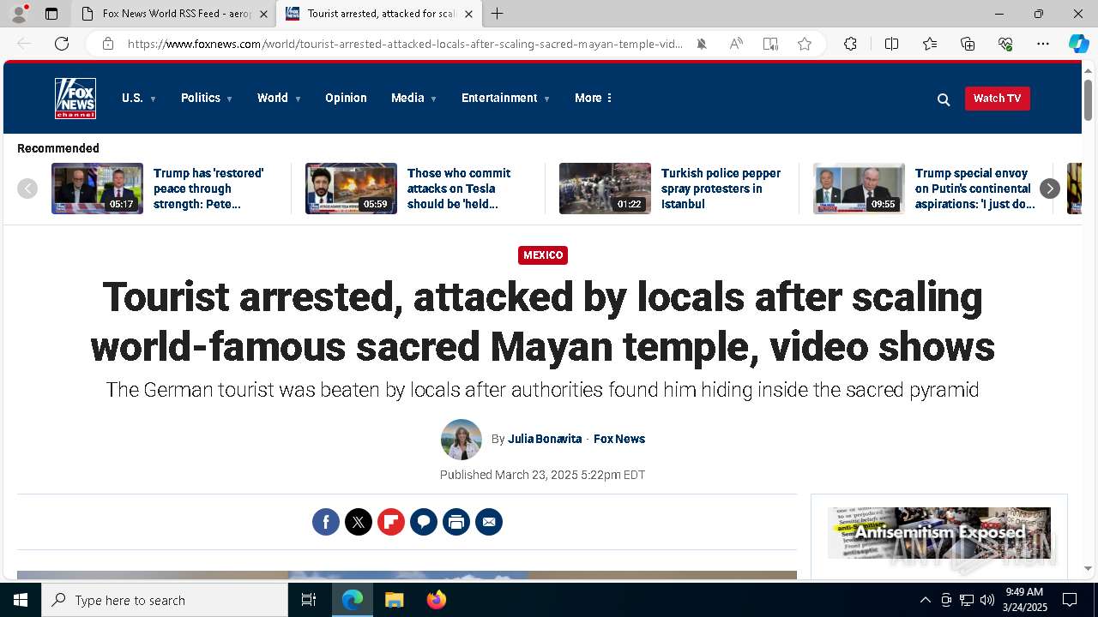Screen dimensions: 1098x617
Task: Advance recommended carousel with right arrow
Action: point(1050,189)
